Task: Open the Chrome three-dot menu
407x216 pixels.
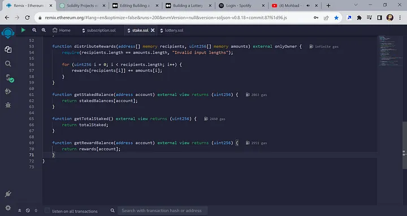Action: click(x=400, y=17)
